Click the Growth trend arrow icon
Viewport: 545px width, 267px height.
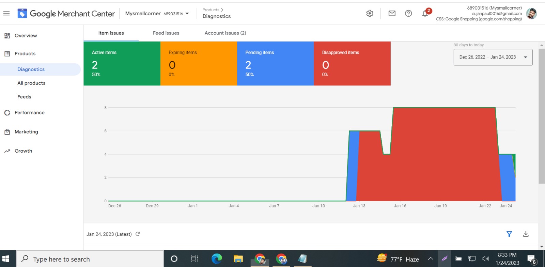click(7, 151)
